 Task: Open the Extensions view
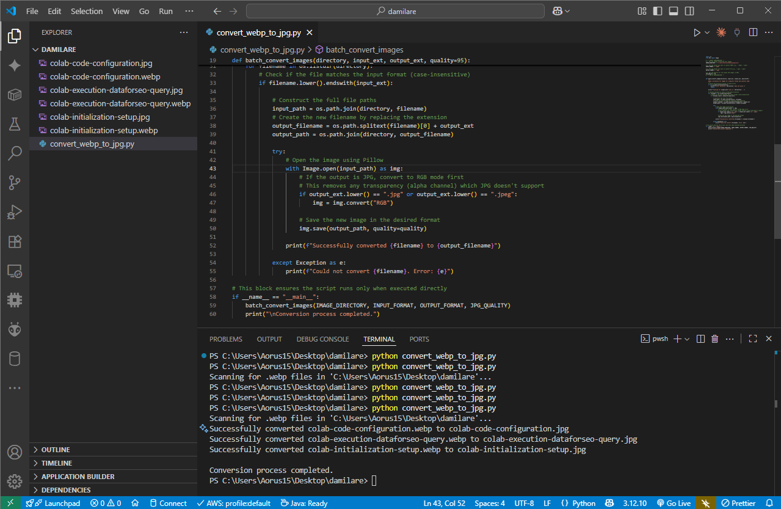[x=15, y=241]
